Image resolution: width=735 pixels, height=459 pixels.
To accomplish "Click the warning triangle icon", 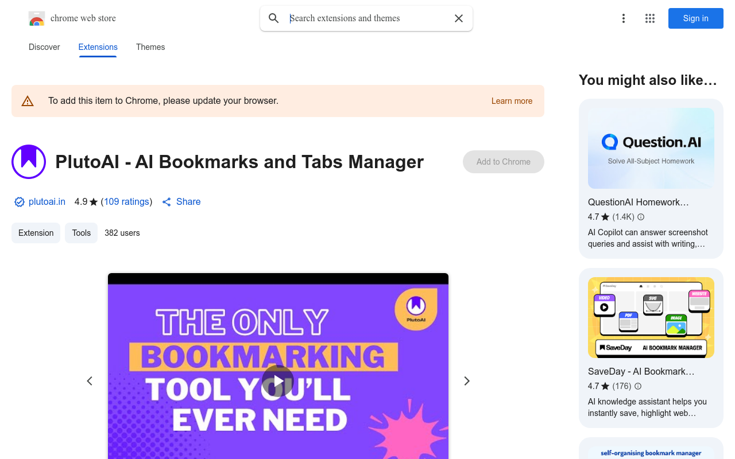I will coord(28,101).
